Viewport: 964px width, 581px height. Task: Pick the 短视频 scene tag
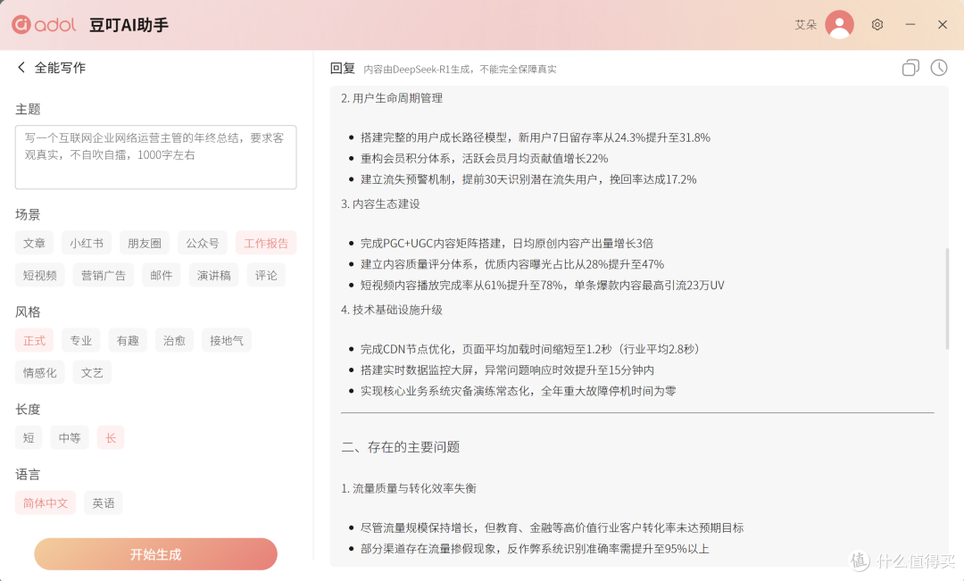pyautogui.click(x=40, y=275)
